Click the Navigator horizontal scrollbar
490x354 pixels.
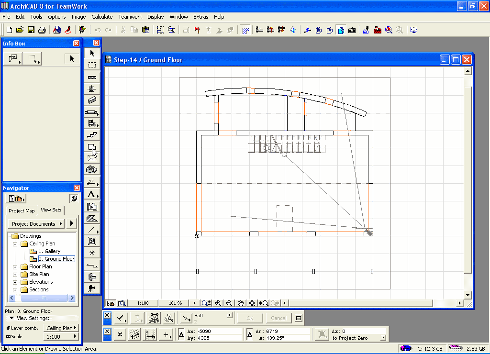(43, 298)
